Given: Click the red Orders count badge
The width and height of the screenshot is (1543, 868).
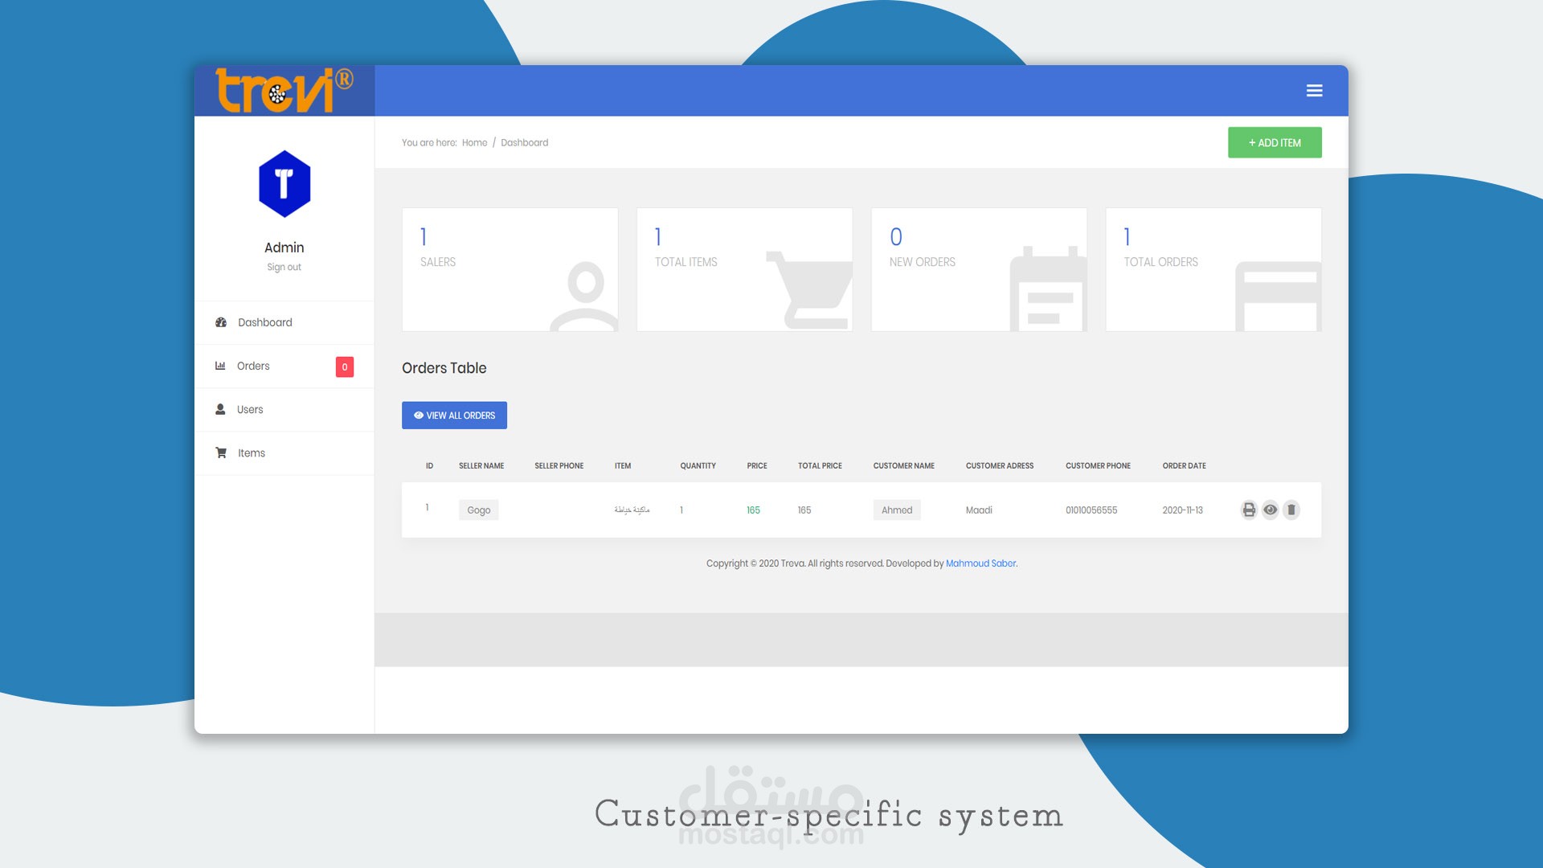Looking at the screenshot, I should point(345,366).
